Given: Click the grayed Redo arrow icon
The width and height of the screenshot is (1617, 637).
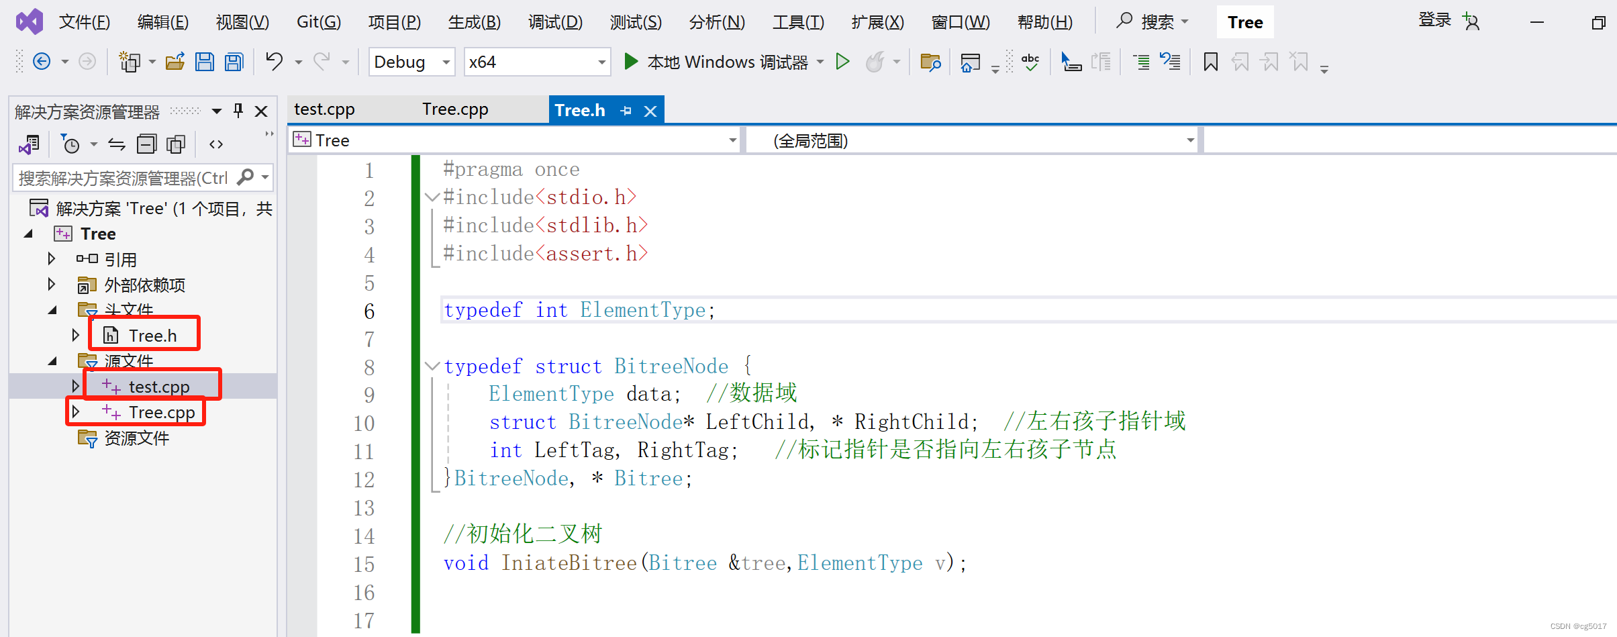Looking at the screenshot, I should (x=322, y=62).
